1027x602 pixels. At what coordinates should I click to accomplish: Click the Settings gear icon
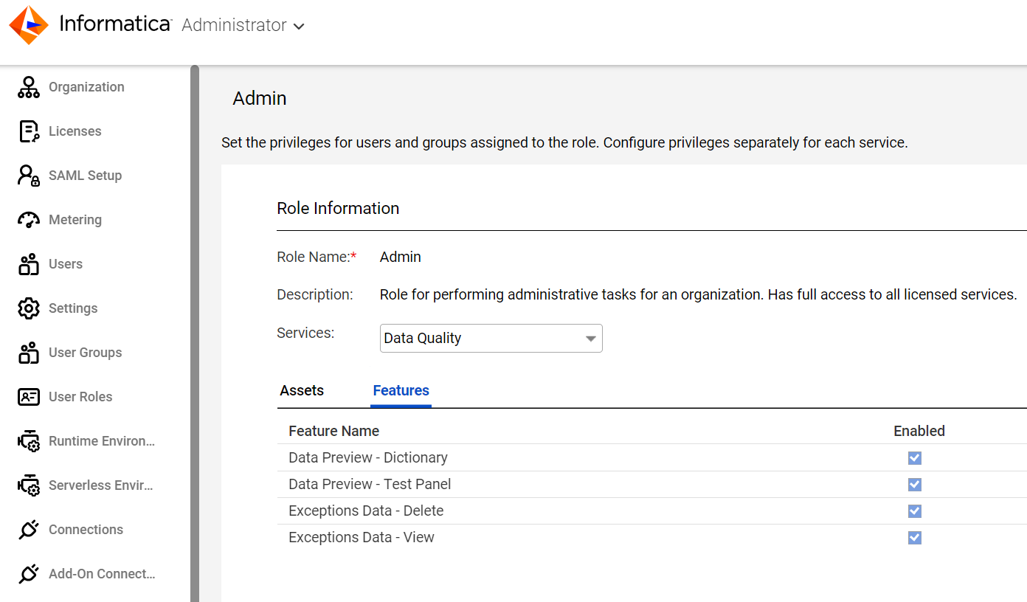29,308
